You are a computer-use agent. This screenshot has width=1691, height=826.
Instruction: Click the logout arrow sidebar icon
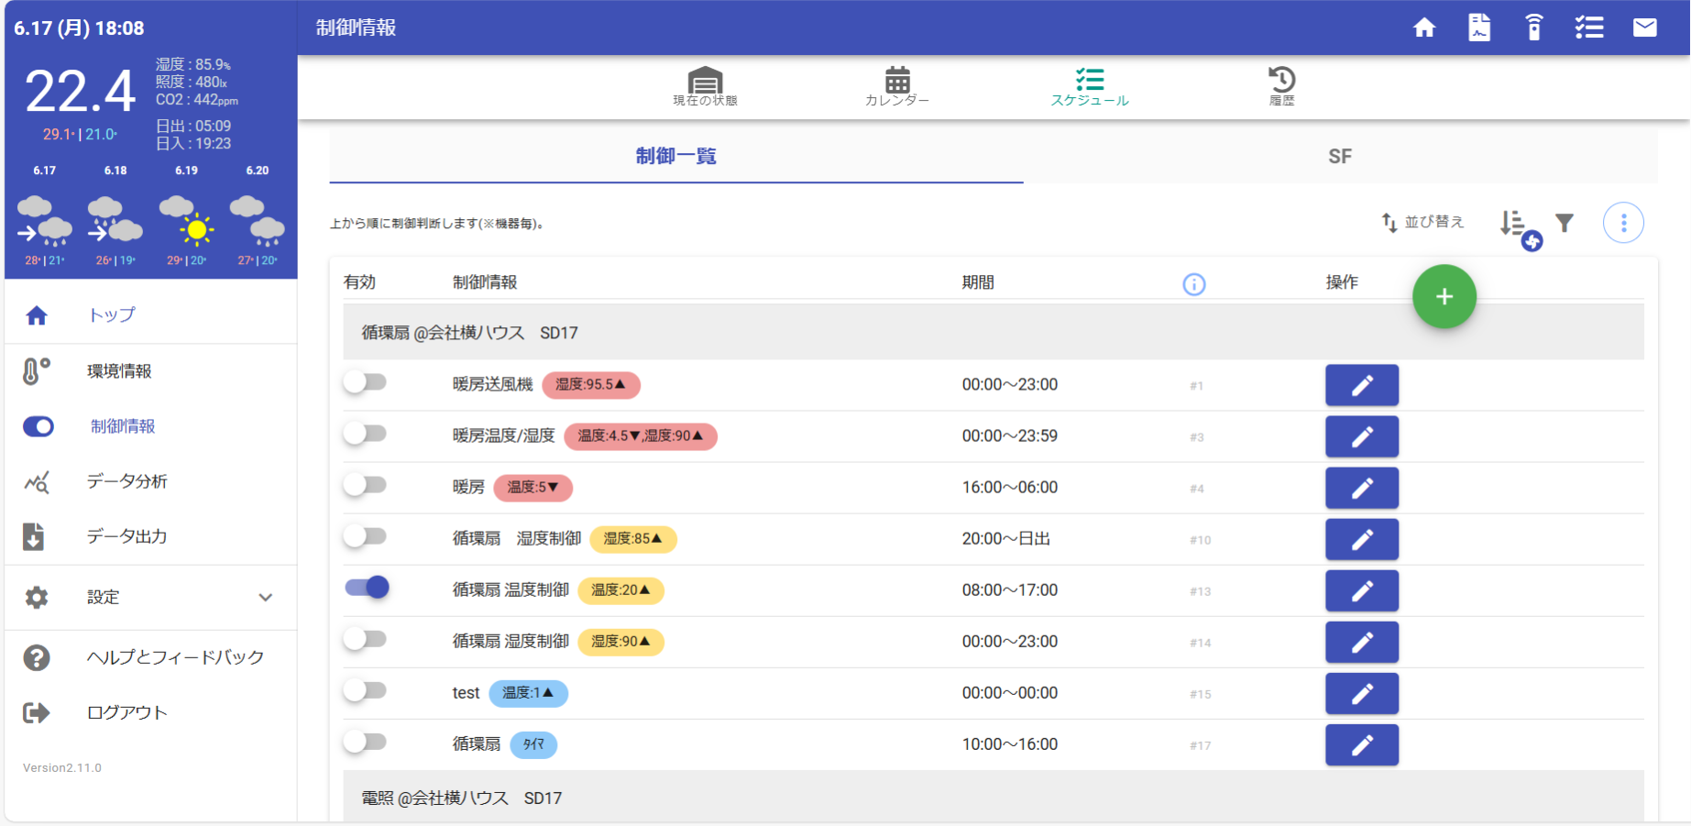(x=37, y=712)
